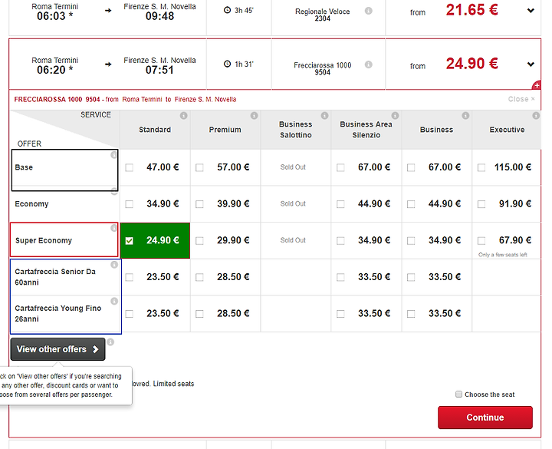
Task: Click the 21.65 € price
Action: click(x=472, y=10)
